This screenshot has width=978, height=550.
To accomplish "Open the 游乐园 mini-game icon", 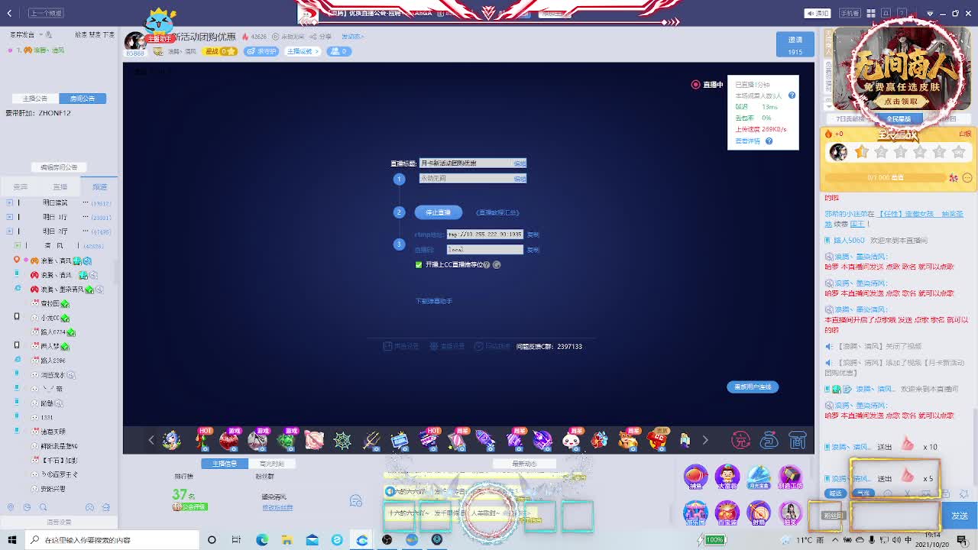I will (695, 513).
